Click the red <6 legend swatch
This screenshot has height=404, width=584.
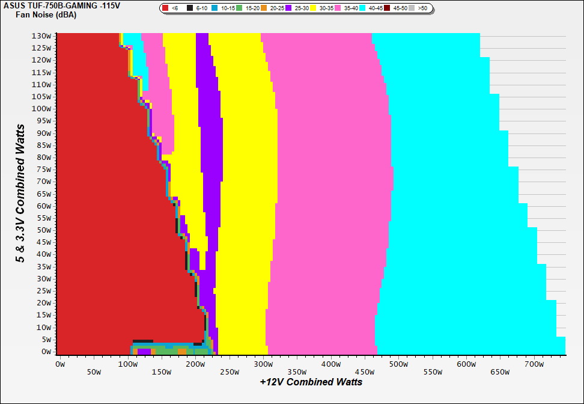click(166, 8)
